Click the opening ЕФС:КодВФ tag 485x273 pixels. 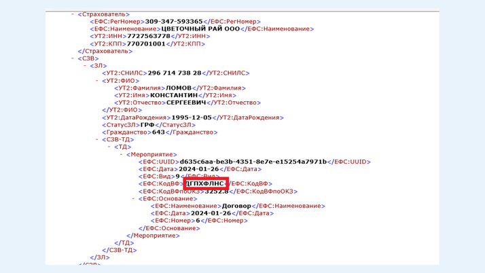(161, 183)
